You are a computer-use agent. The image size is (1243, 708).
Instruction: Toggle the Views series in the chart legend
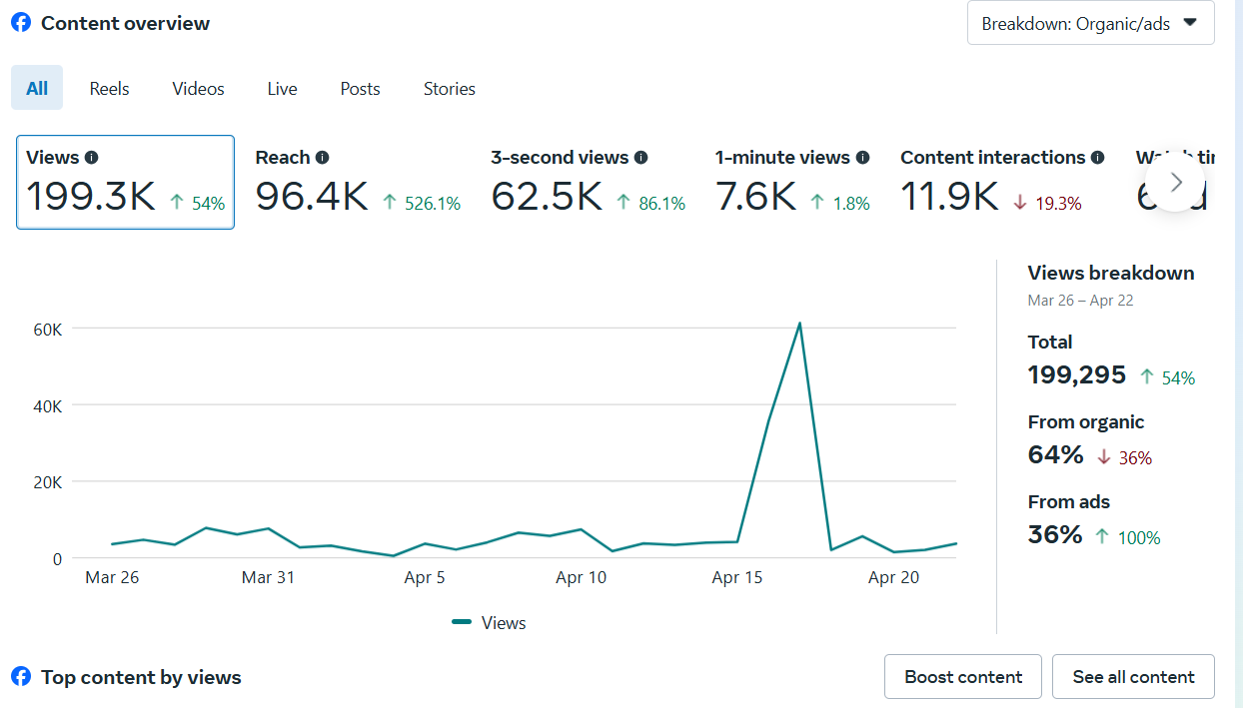(489, 622)
